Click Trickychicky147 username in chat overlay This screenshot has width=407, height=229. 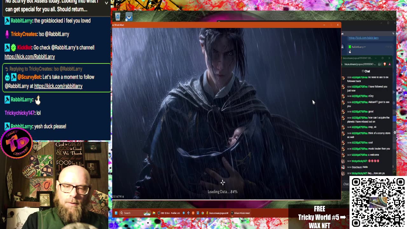[x=19, y=113]
